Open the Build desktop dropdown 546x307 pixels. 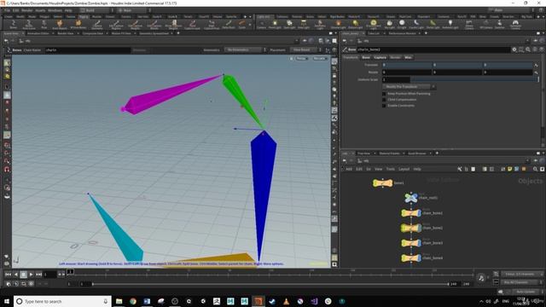point(96,10)
